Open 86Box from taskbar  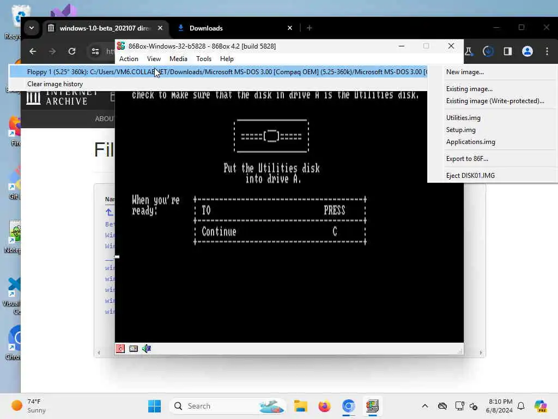[372, 406]
